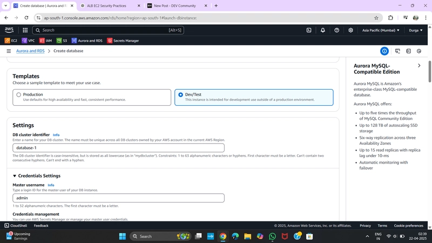Select the Production template radio button

18,95
